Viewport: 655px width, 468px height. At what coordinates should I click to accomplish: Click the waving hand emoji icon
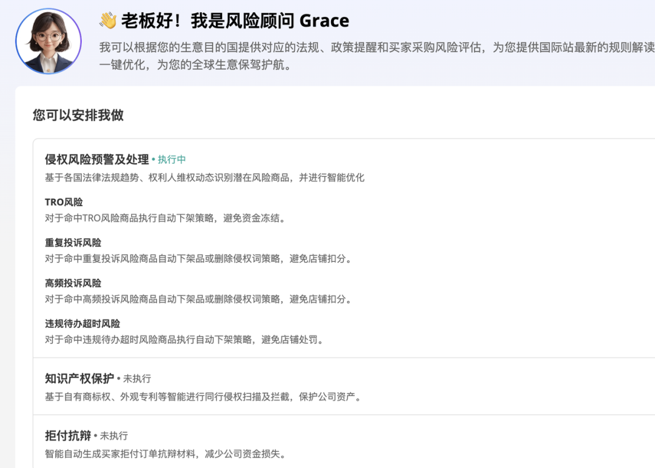(x=108, y=21)
